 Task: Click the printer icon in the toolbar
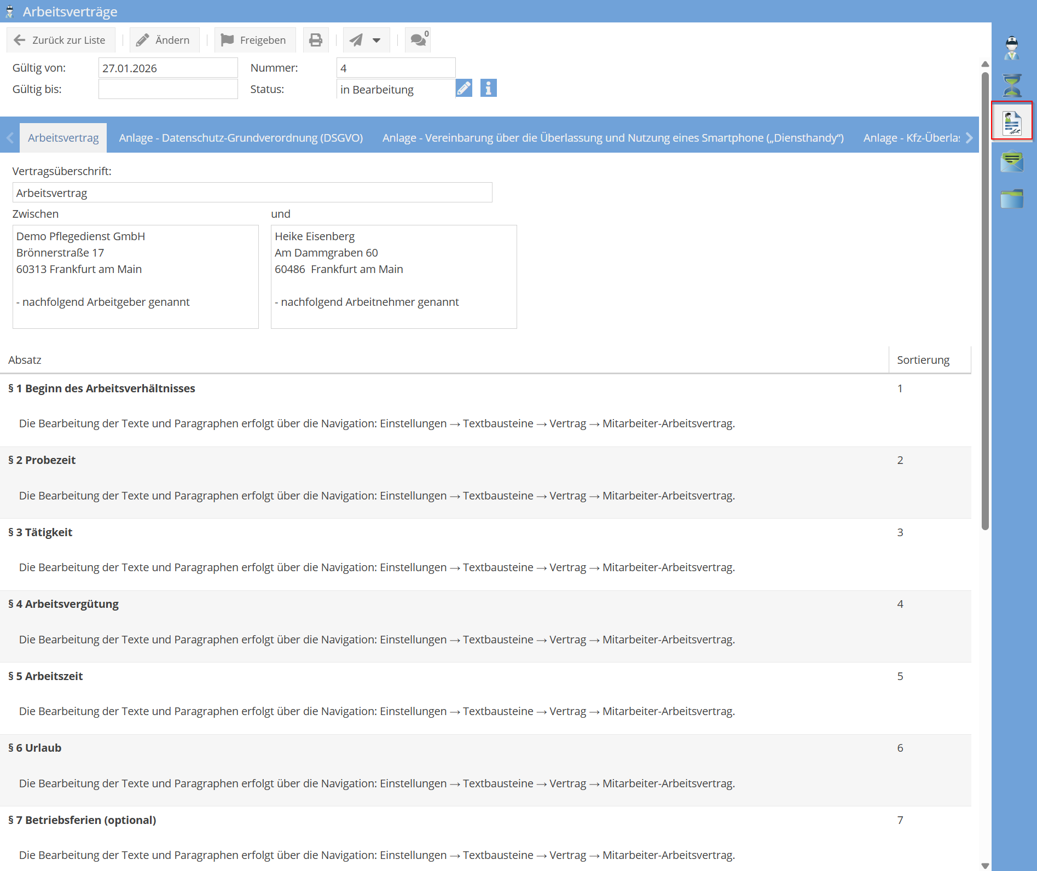(316, 40)
